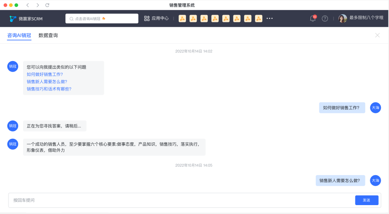Click the 大海 avatar beside the latest message

[375, 181]
